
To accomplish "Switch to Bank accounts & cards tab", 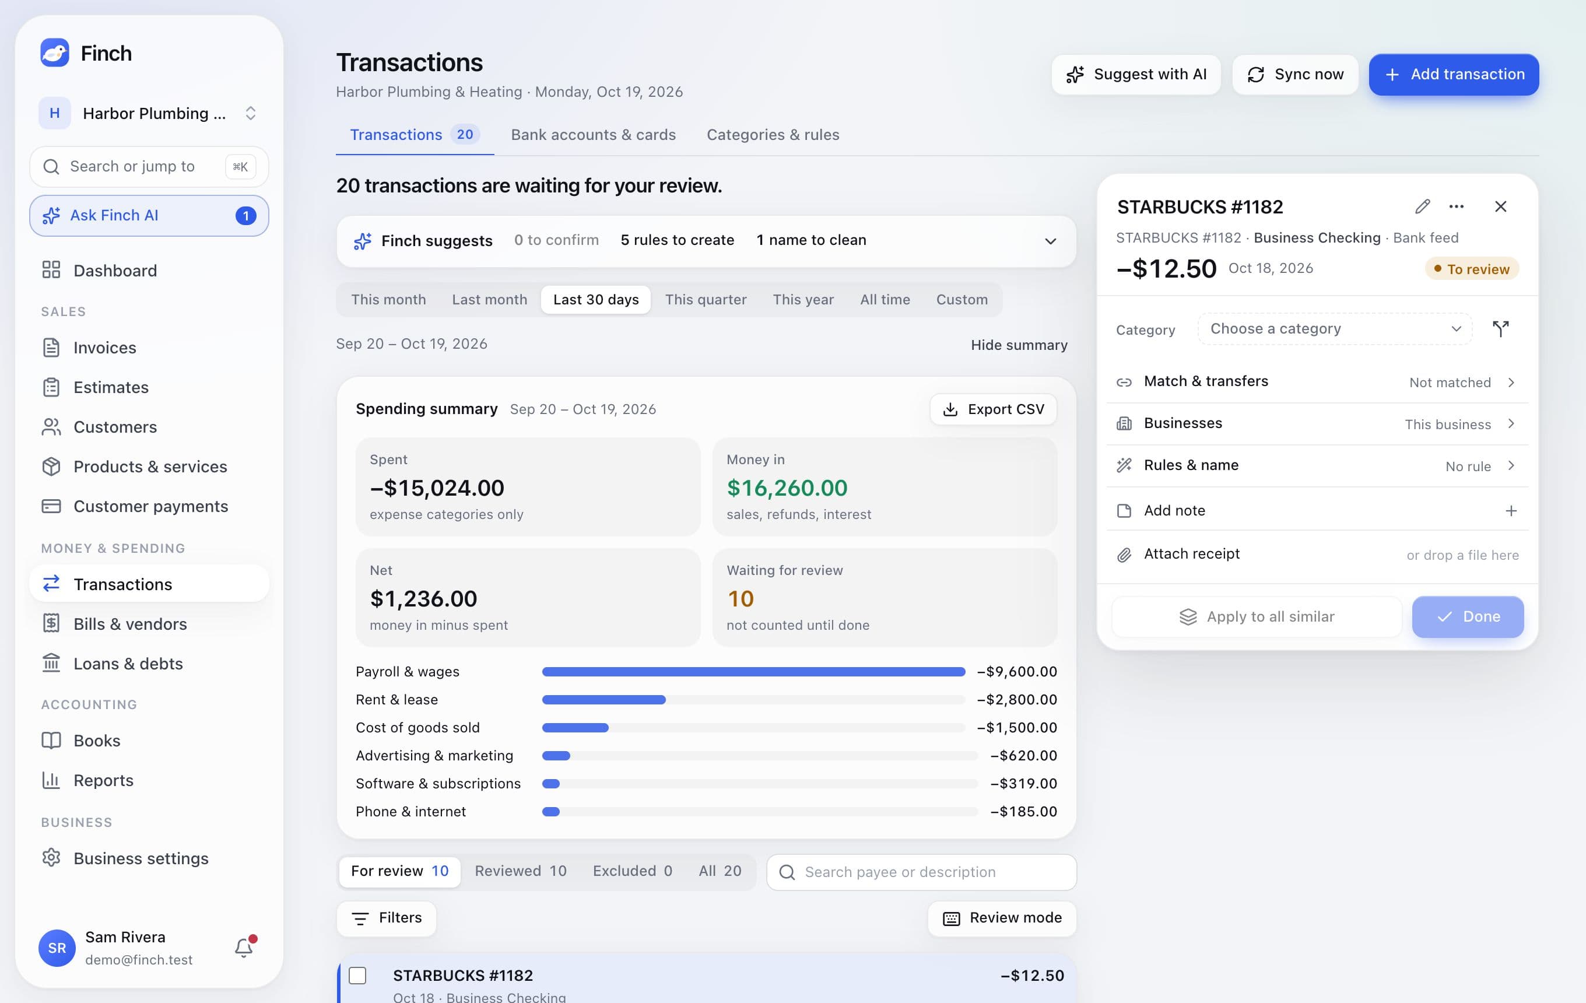I will pos(594,135).
